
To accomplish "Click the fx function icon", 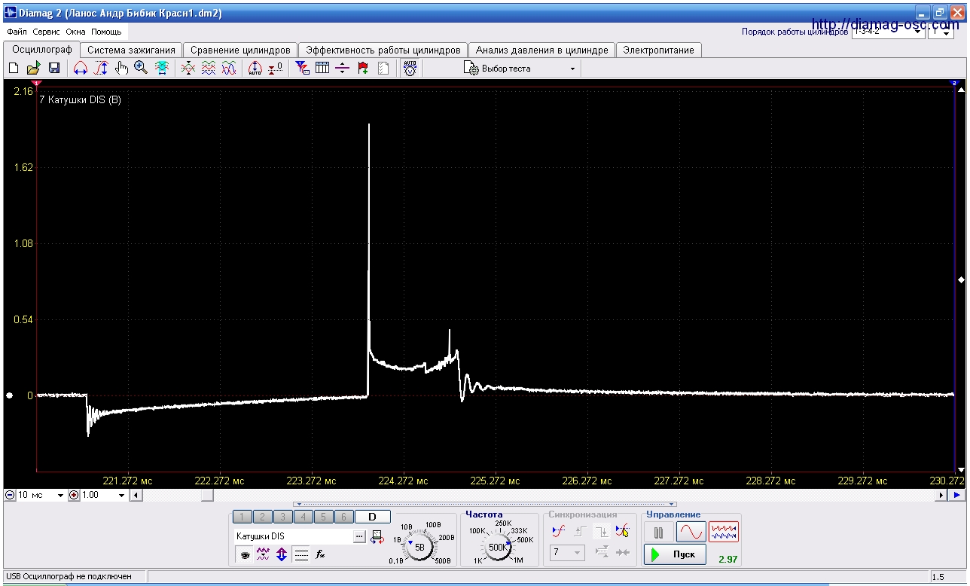I will tap(320, 555).
